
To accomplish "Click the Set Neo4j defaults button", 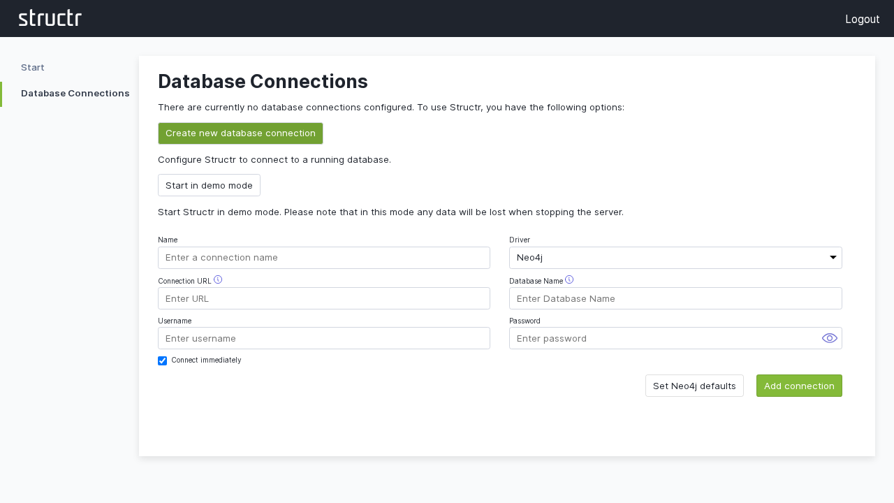I will pos(694,385).
